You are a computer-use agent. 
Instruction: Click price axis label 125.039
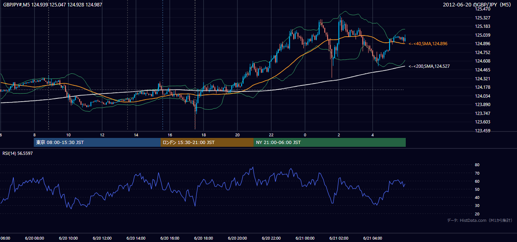(x=483, y=35)
